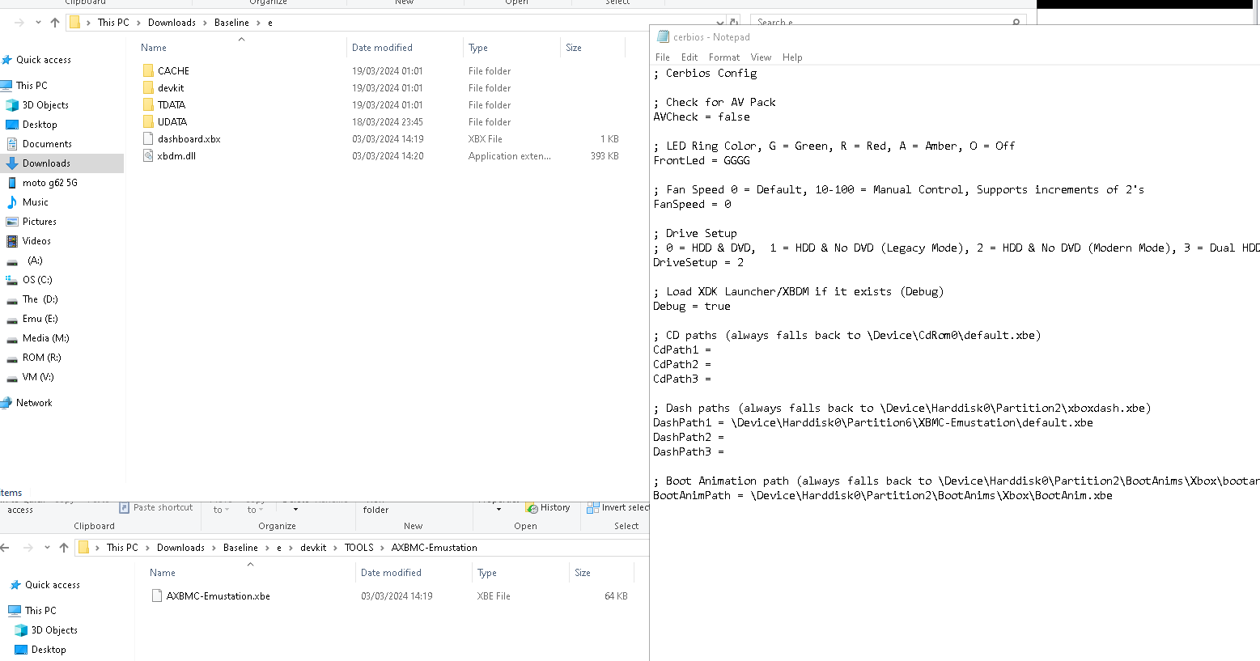Open the devkit folder icon
The image size is (1260, 661).
(x=148, y=88)
